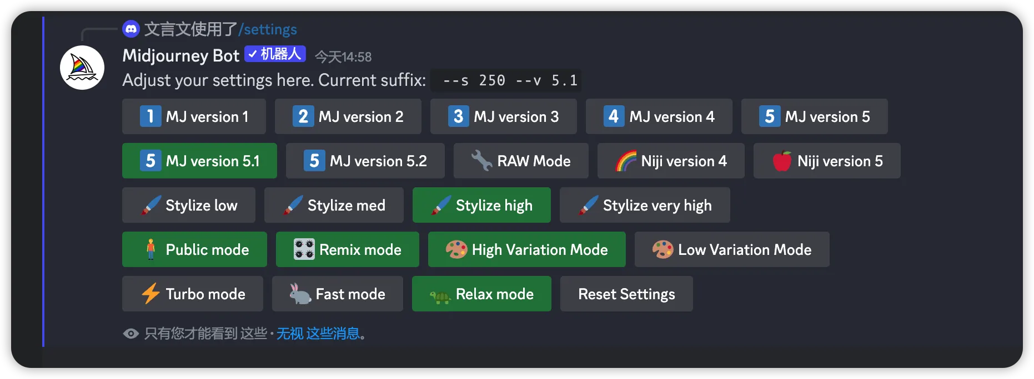This screenshot has height=379, width=1034.
Task: Click the eye icon beside the only-you-can-see notice
Action: pos(131,334)
